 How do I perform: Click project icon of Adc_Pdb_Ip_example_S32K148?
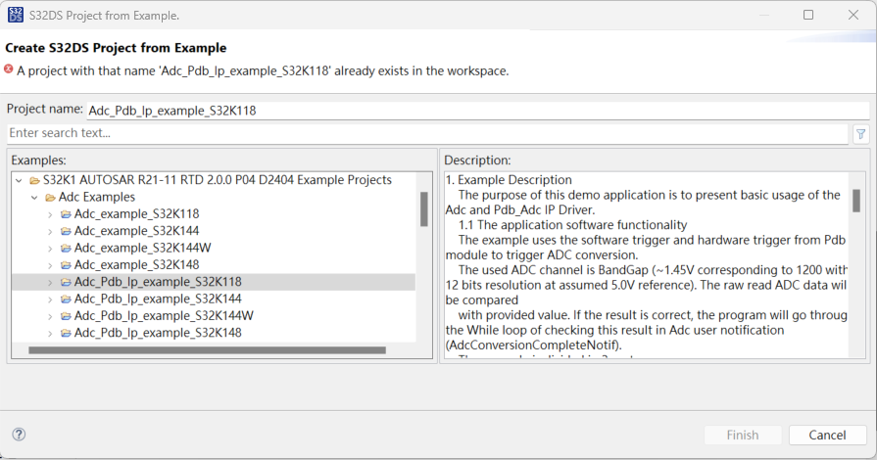point(66,333)
